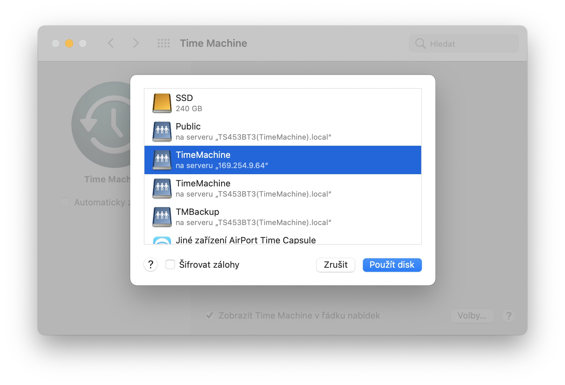Click the Public network share icon
Screen dimensions: 565x385
point(162,131)
